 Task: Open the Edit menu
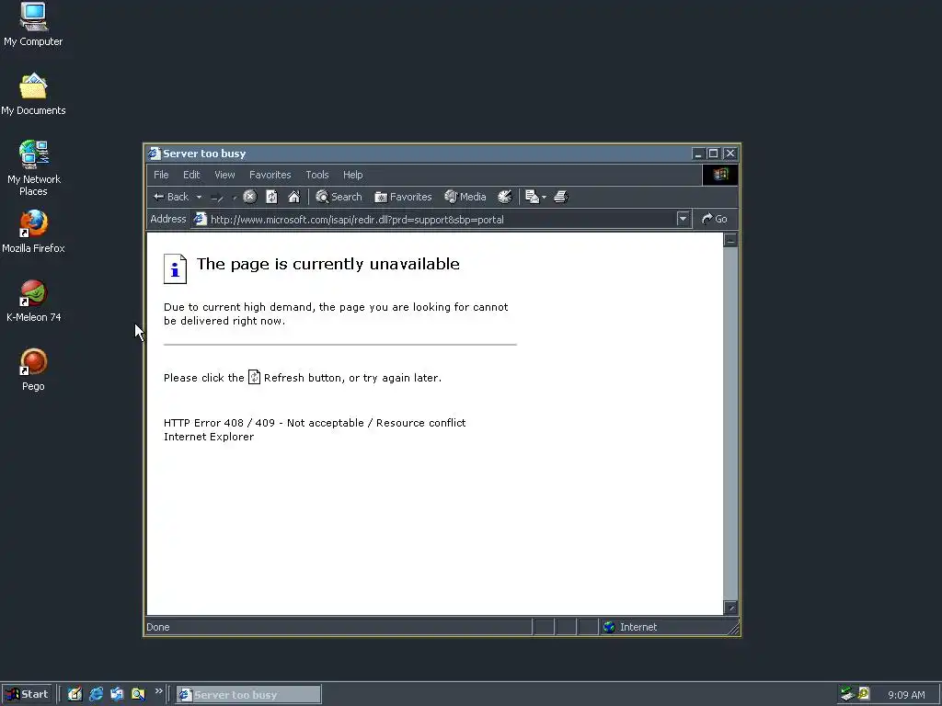coord(191,175)
